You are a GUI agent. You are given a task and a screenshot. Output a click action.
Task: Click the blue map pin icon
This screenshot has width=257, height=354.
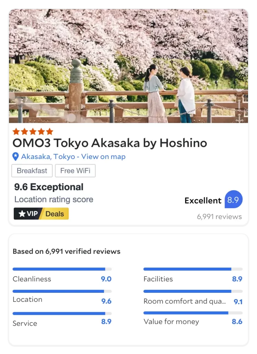click(16, 157)
